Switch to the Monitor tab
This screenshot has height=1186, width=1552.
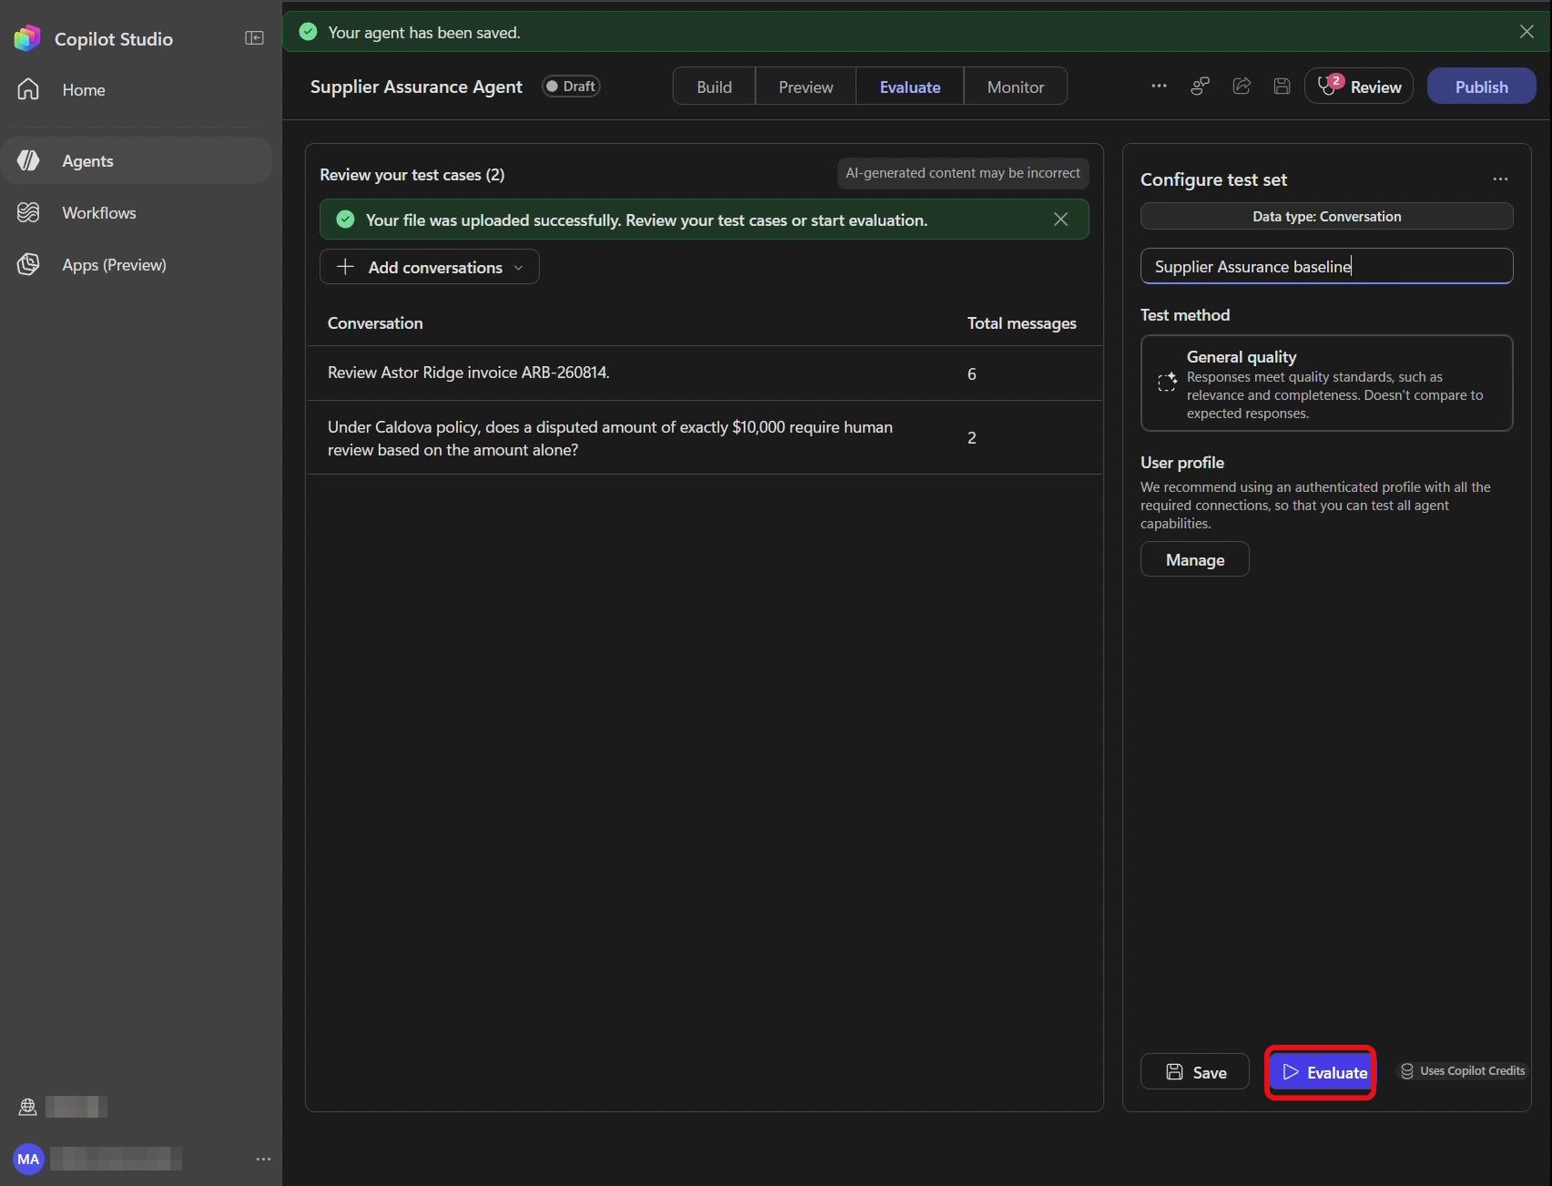tap(1016, 87)
